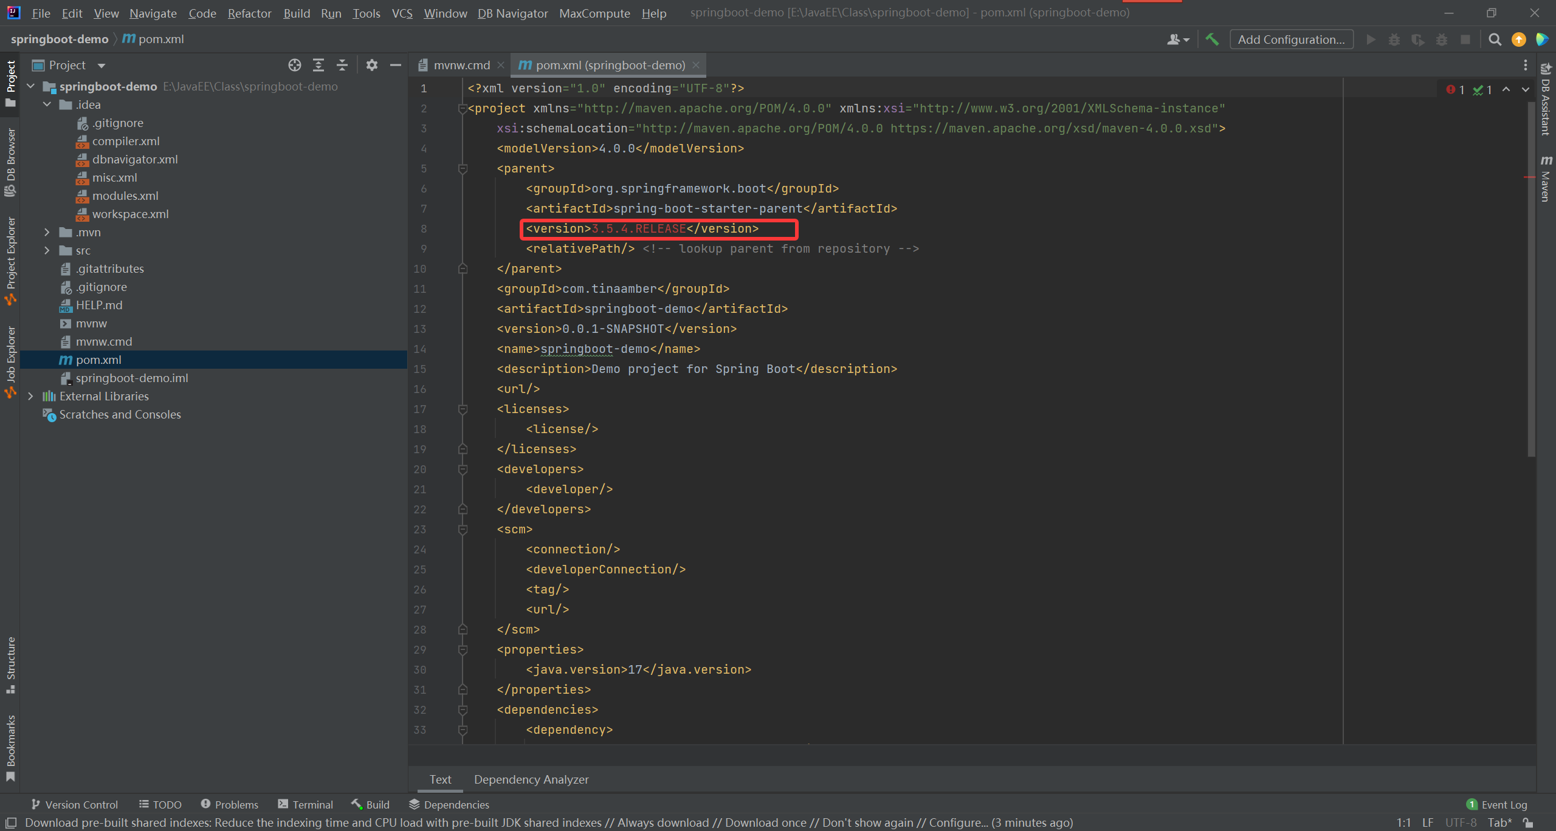Open the Maven tool window
Screen dimensions: 1556x831
[1546, 178]
